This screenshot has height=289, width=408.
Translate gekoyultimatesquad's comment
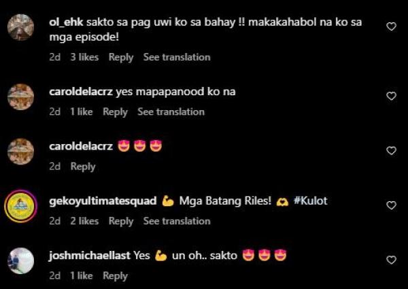(x=177, y=221)
